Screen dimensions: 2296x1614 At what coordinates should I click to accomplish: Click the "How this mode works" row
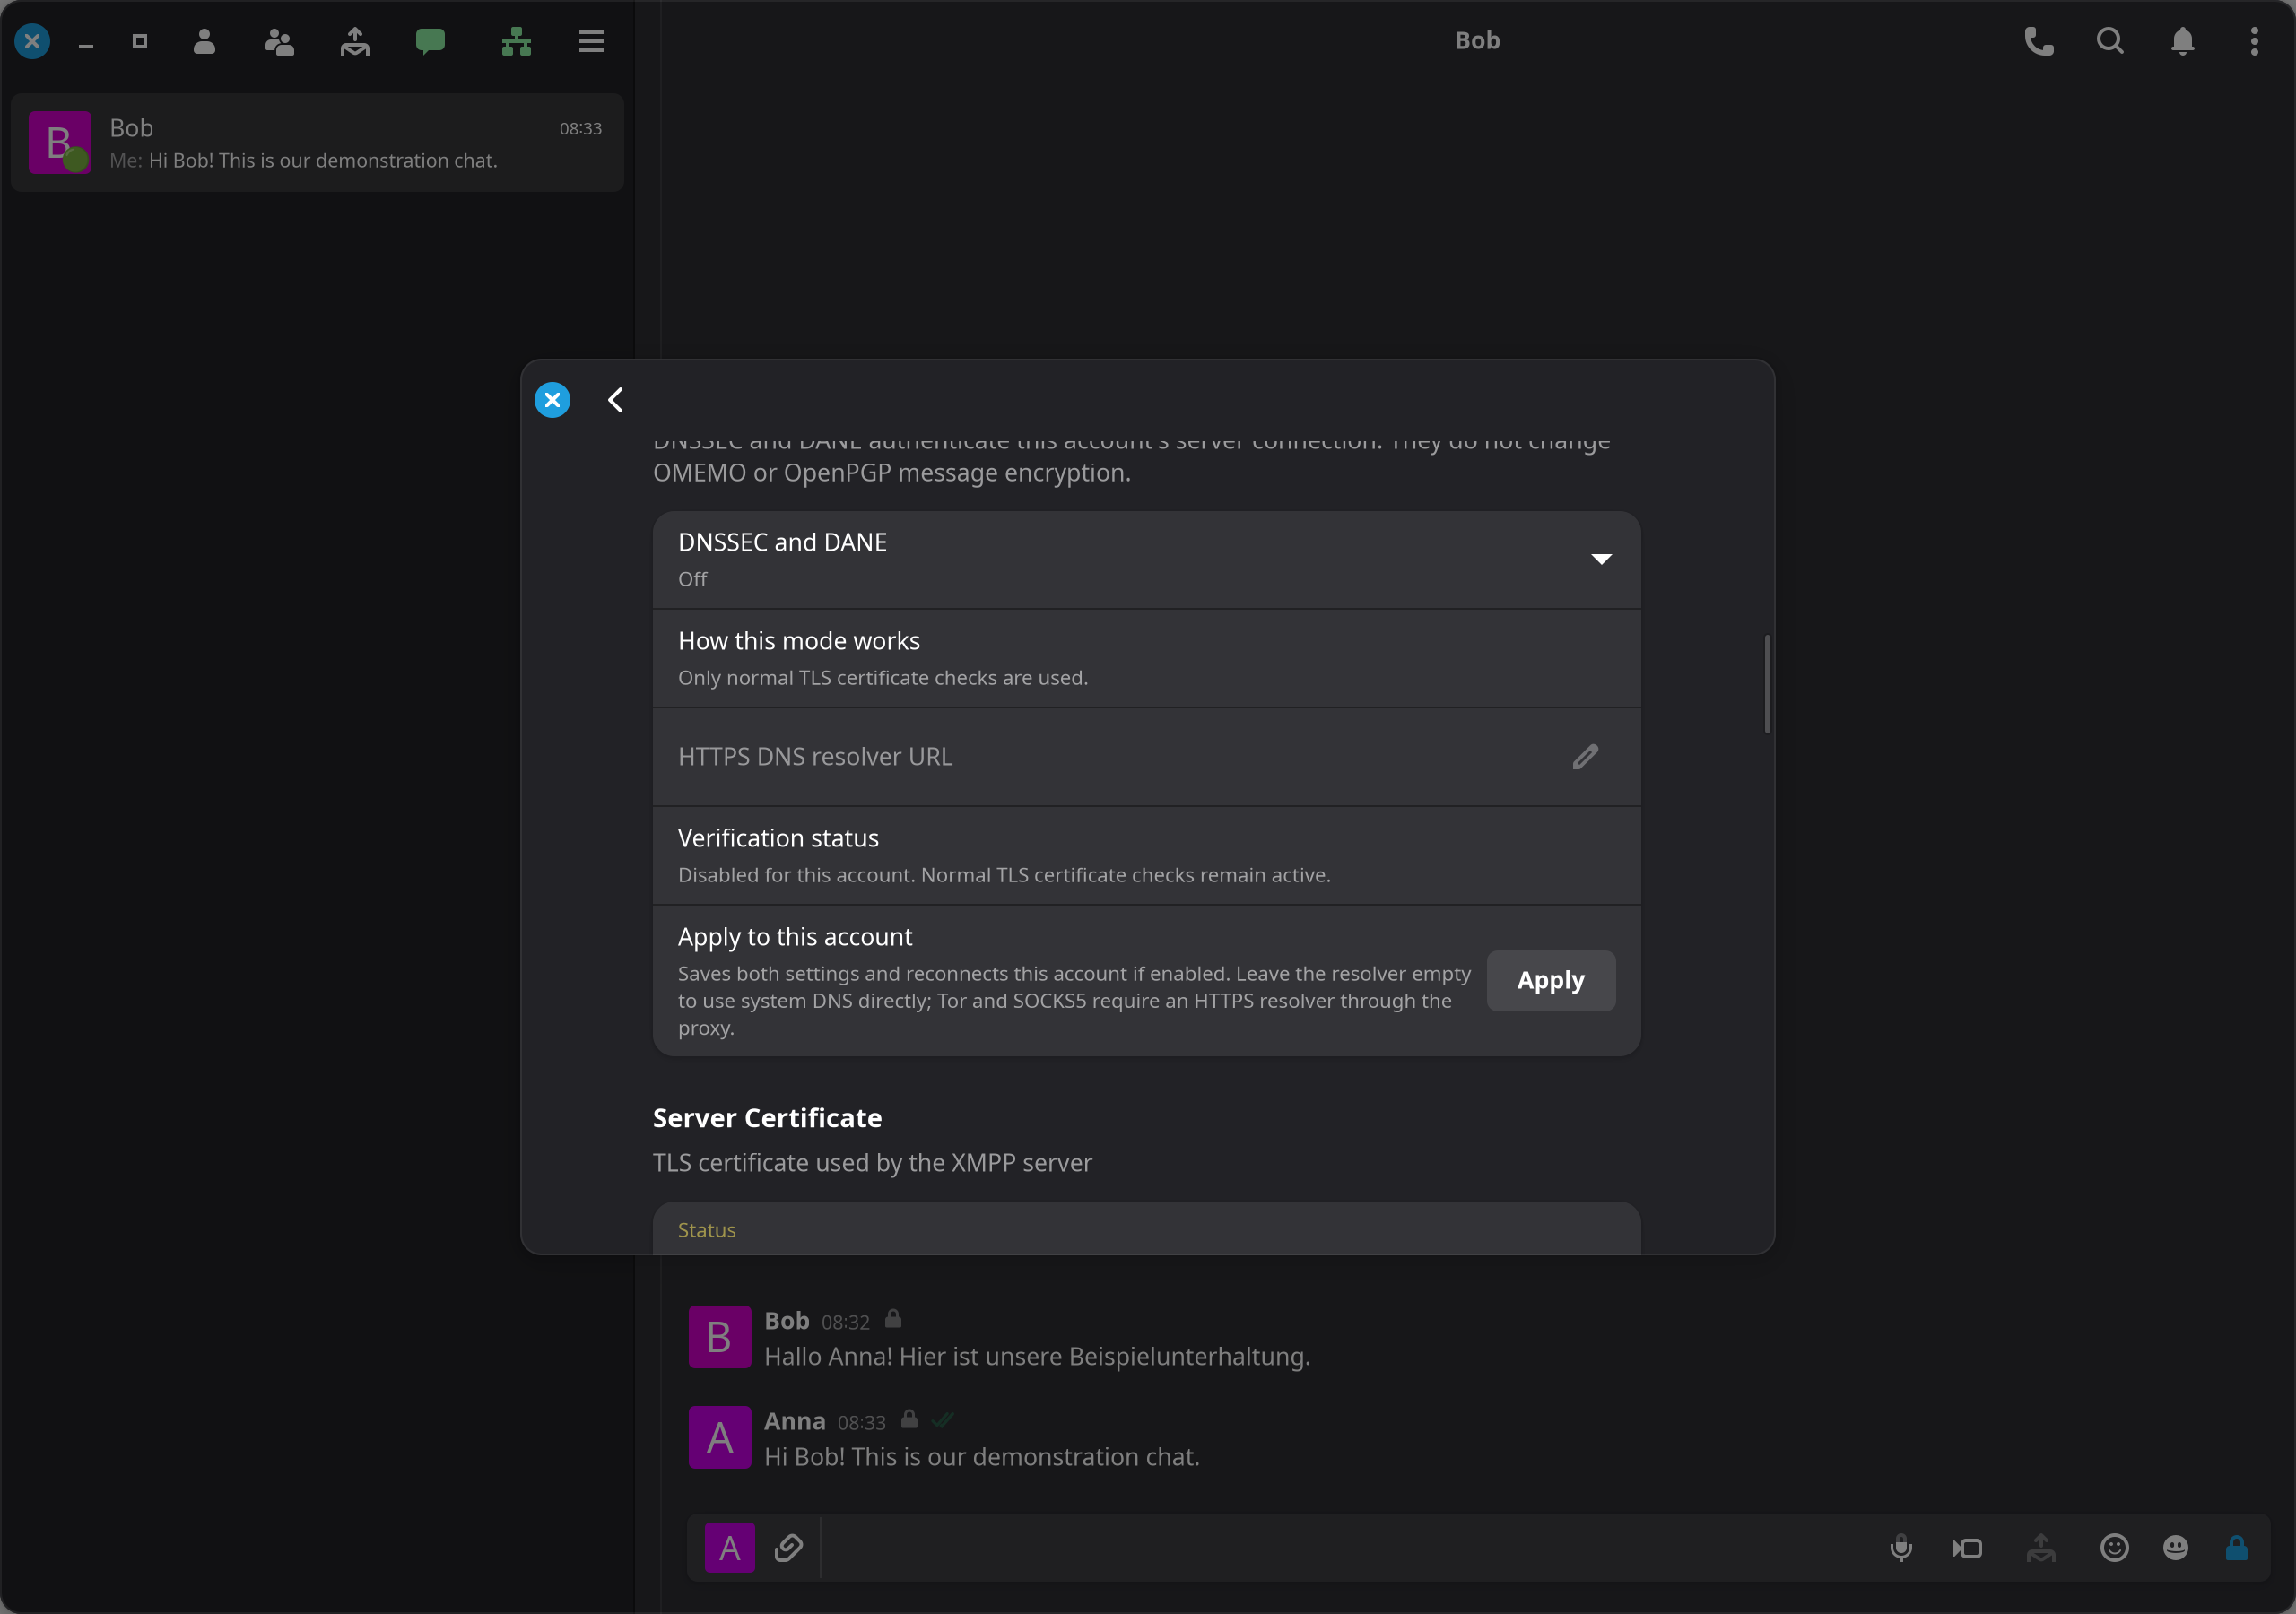pos(1146,659)
